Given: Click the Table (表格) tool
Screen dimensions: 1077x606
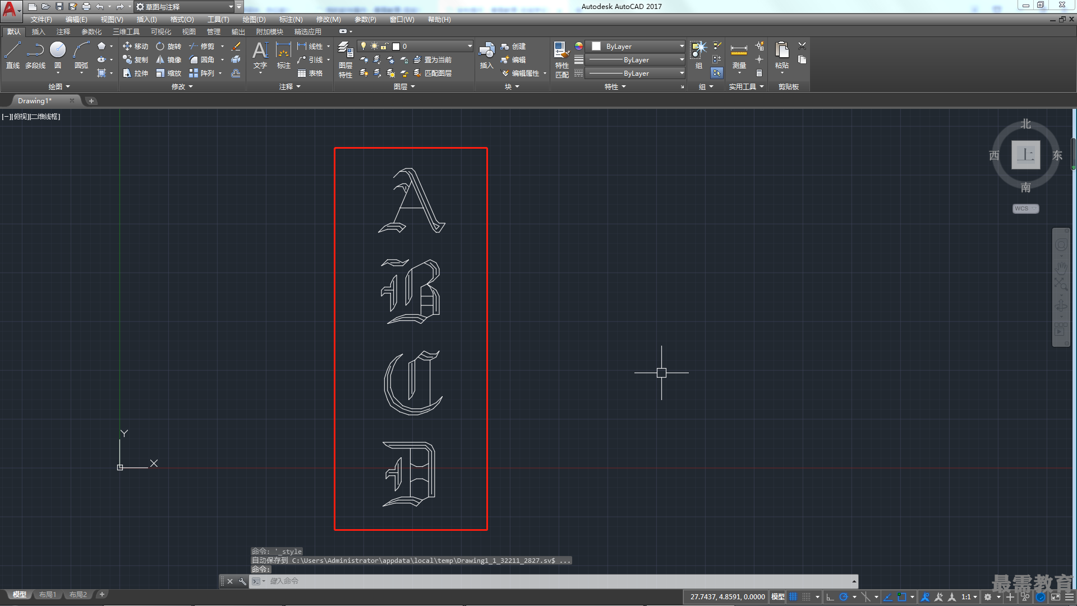Looking at the screenshot, I should [310, 74].
